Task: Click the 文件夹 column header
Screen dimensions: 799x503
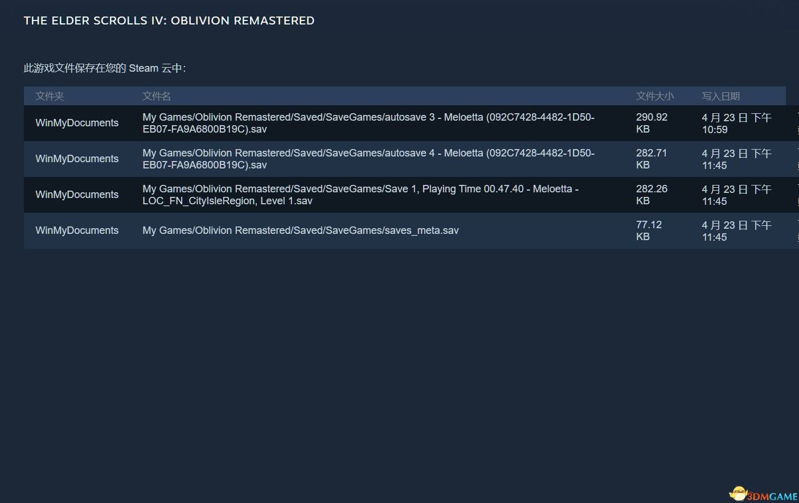Action: [50, 96]
